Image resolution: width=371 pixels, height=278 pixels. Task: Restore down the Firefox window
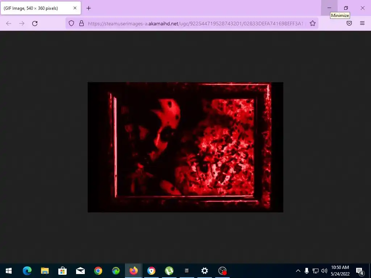click(x=346, y=8)
